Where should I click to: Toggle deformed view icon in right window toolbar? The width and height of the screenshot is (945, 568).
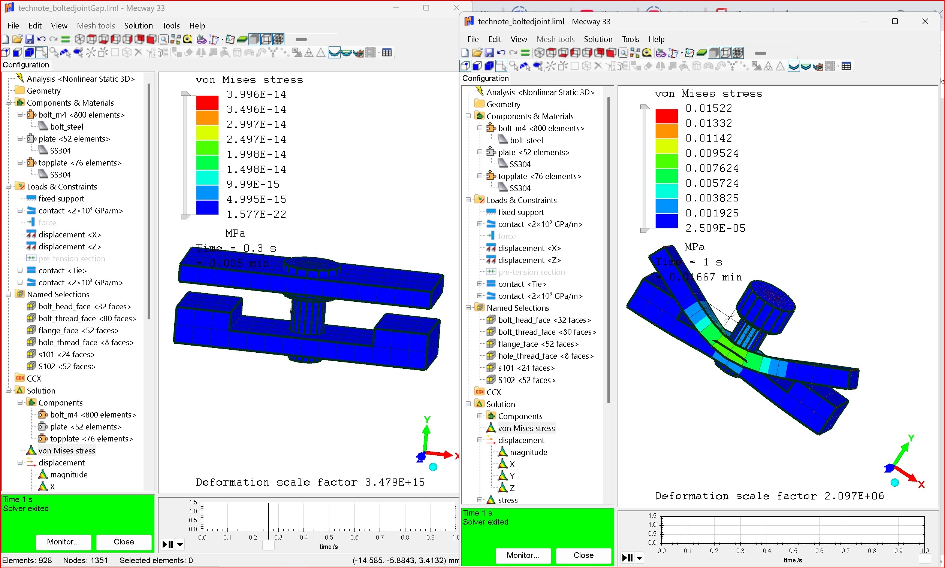click(794, 66)
